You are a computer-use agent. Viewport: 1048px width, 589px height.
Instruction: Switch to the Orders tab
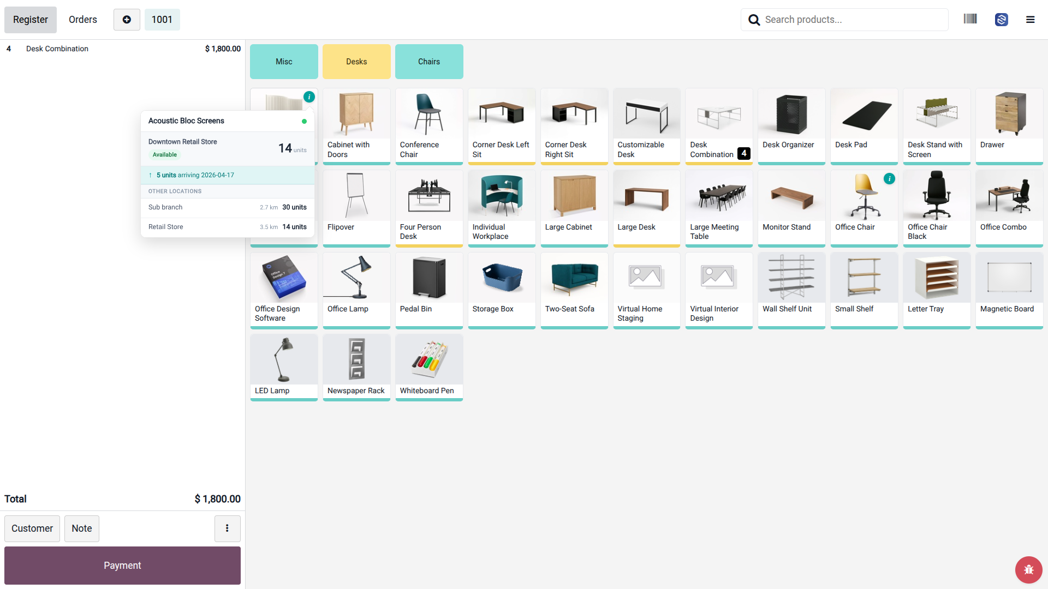83,20
